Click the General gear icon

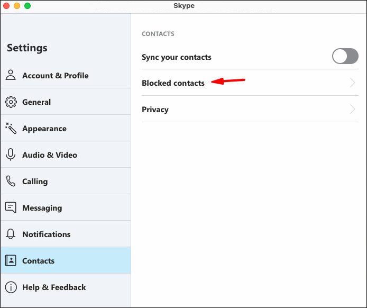click(11, 102)
